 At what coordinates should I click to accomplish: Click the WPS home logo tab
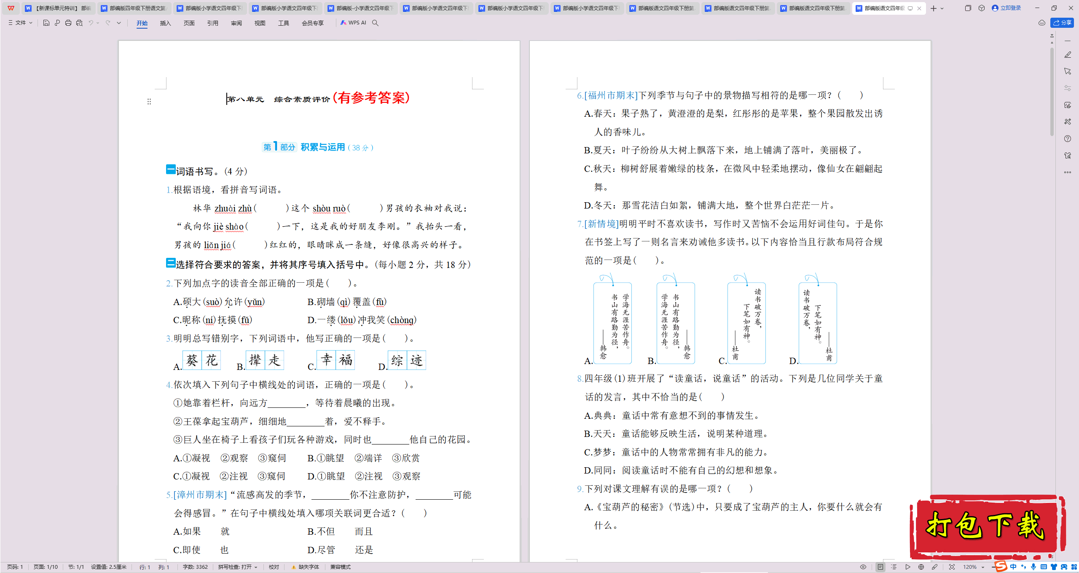pyautogui.click(x=11, y=8)
